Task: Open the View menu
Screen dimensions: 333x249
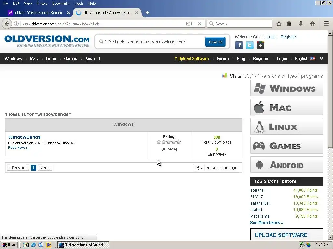Action: [28, 3]
